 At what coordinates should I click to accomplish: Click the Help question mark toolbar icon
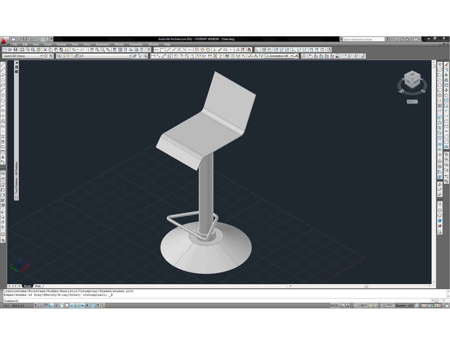point(149,50)
